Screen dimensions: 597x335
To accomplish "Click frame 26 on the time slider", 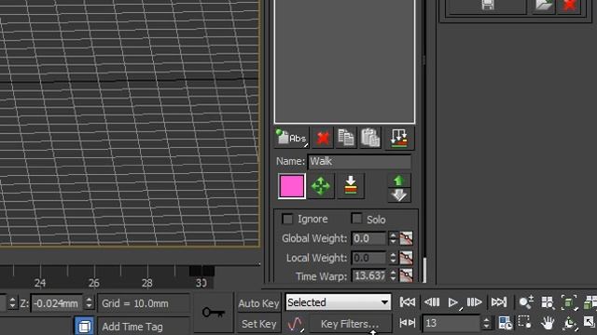I will click(93, 283).
